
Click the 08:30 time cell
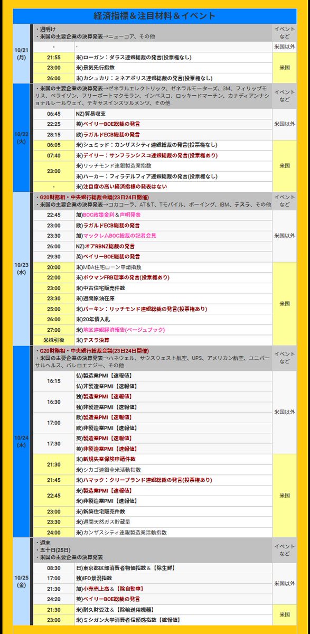click(53, 567)
